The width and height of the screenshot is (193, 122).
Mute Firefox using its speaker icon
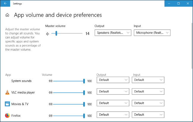click(x=50, y=115)
